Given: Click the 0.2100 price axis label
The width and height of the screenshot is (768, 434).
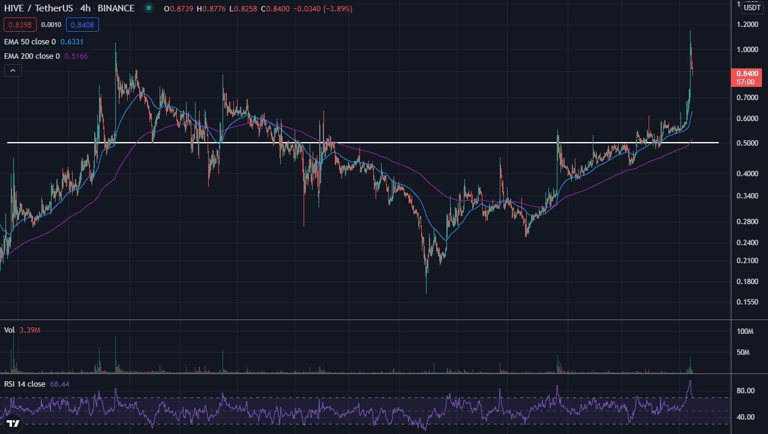Looking at the screenshot, I should (x=746, y=261).
